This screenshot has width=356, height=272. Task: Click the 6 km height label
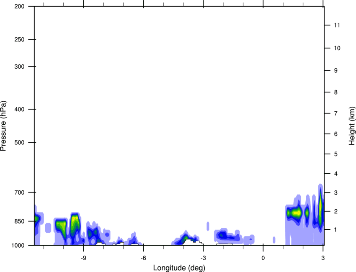336,134
